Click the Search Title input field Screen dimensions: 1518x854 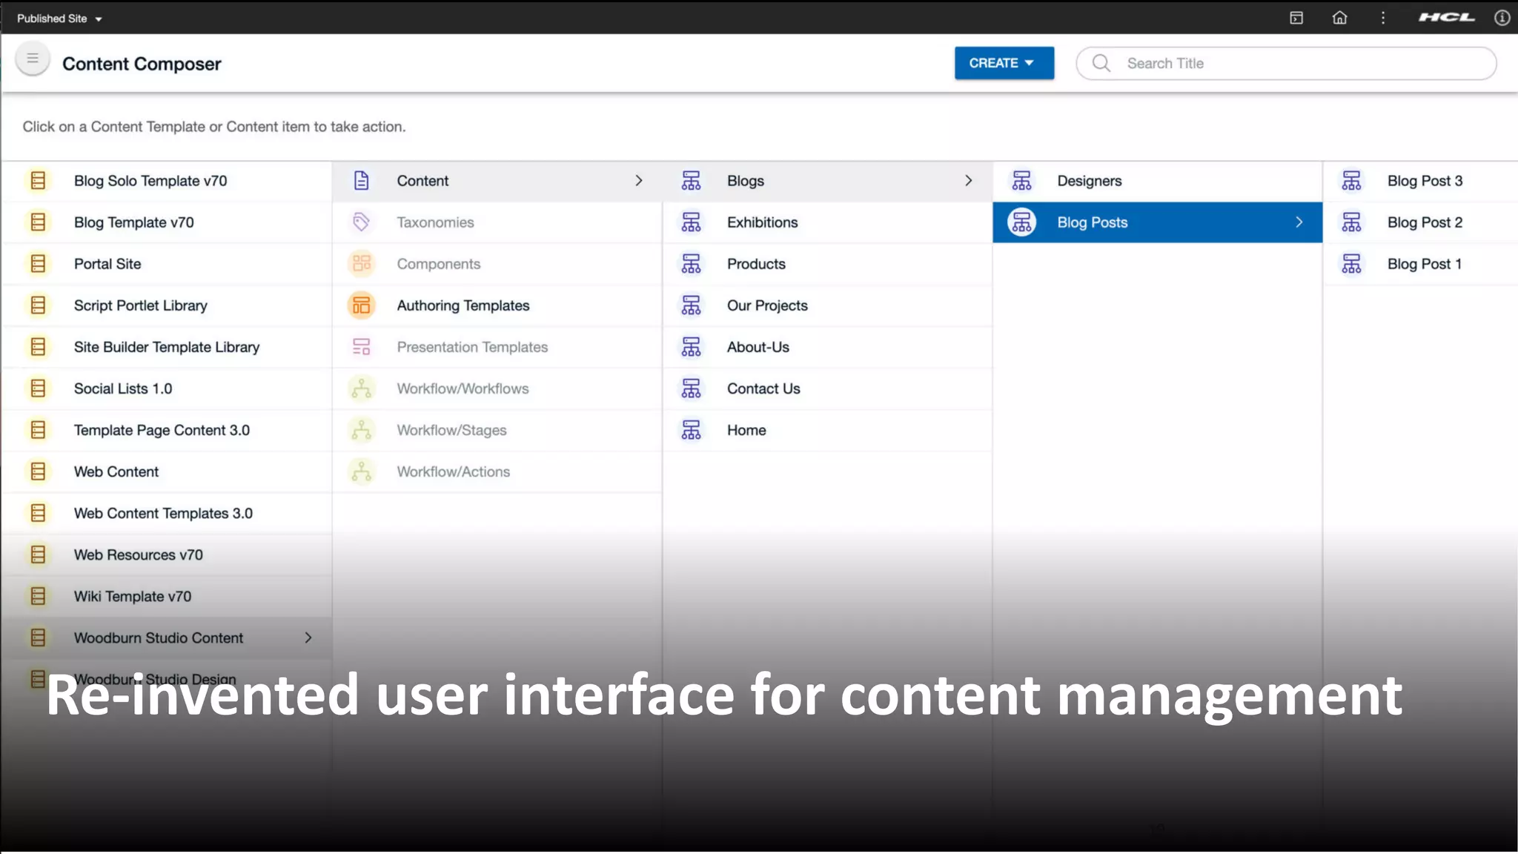pyautogui.click(x=1286, y=63)
